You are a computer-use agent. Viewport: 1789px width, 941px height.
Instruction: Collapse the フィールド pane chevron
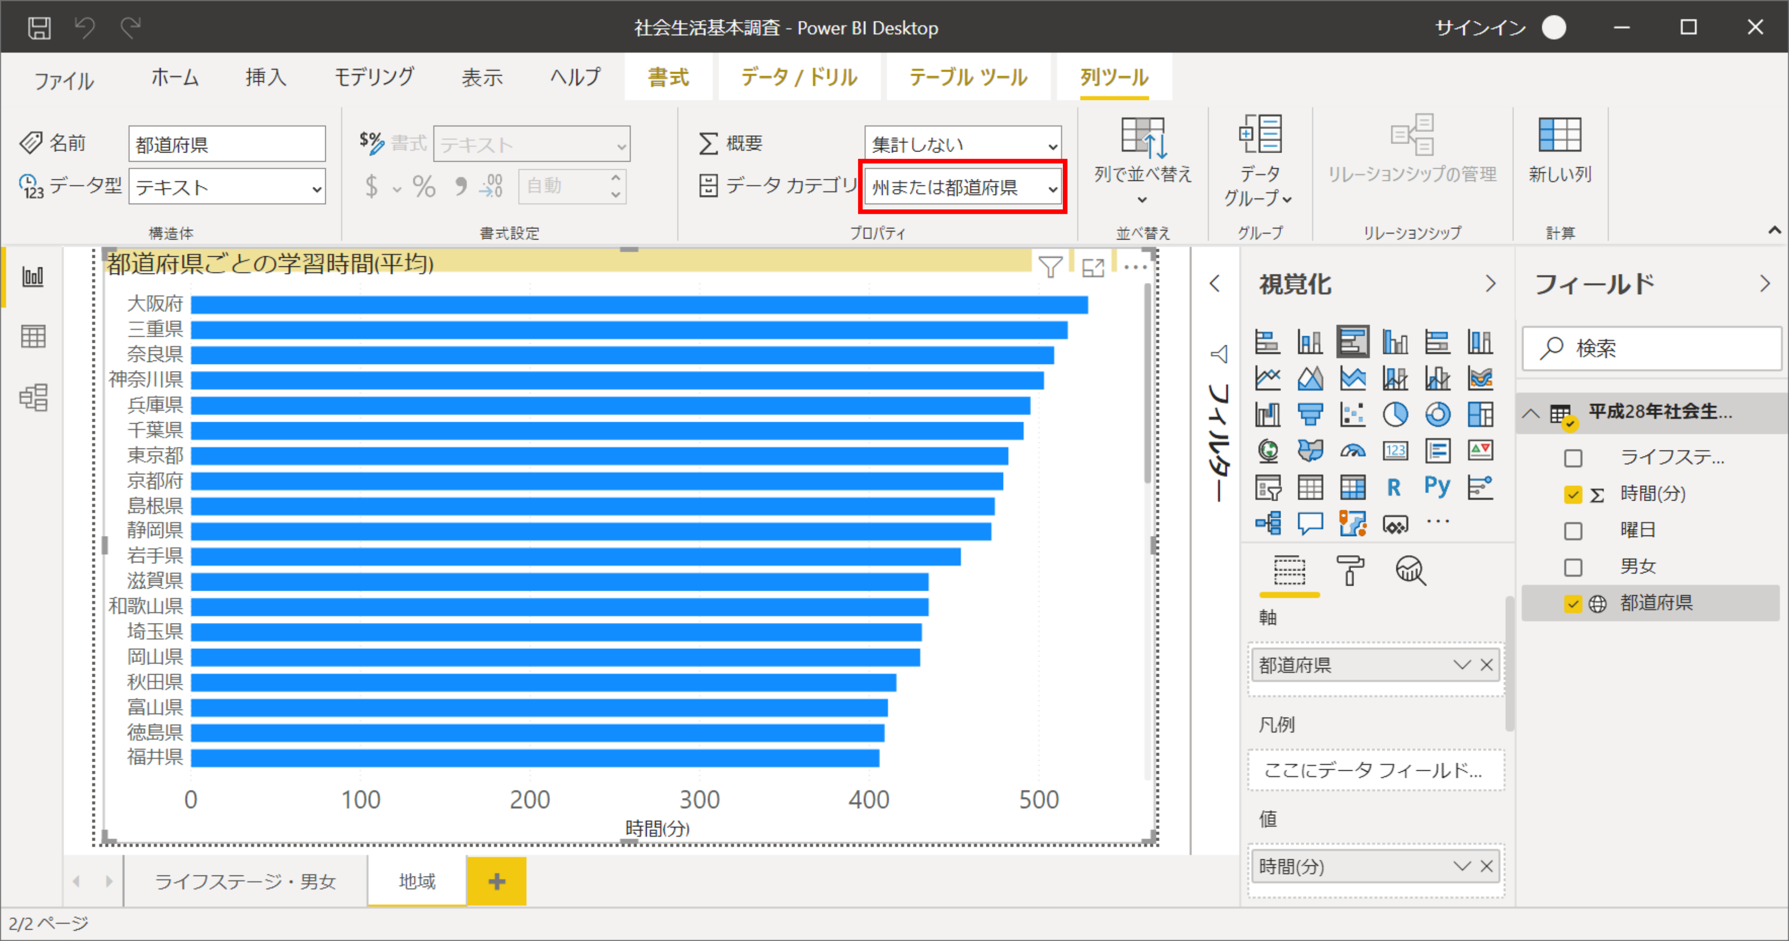tap(1765, 284)
